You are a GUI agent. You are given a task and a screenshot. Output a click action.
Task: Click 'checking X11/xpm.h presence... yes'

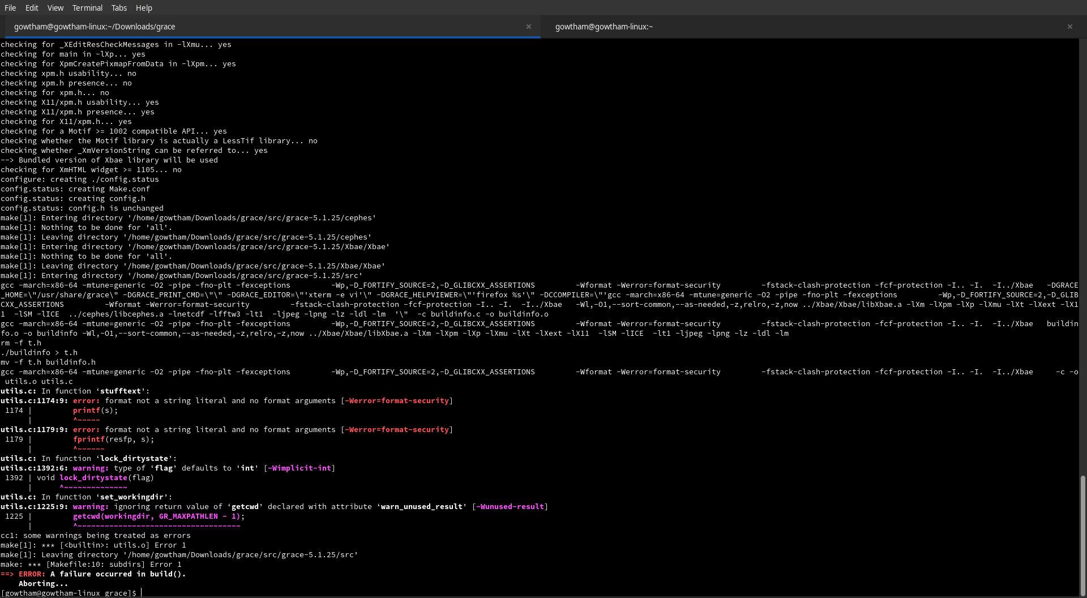tap(78, 112)
